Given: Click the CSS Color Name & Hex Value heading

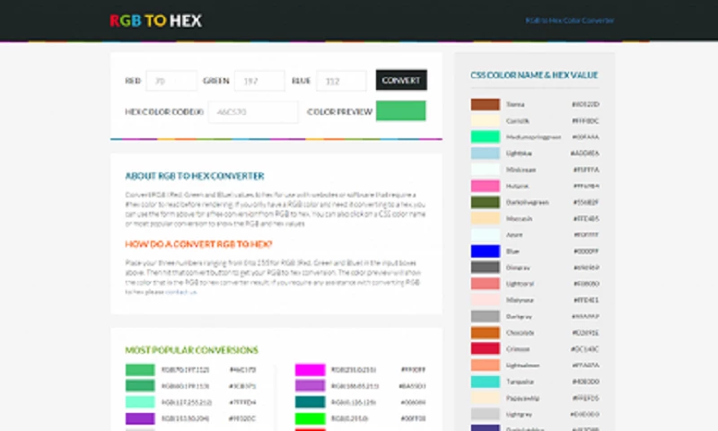Looking at the screenshot, I should pos(534,75).
